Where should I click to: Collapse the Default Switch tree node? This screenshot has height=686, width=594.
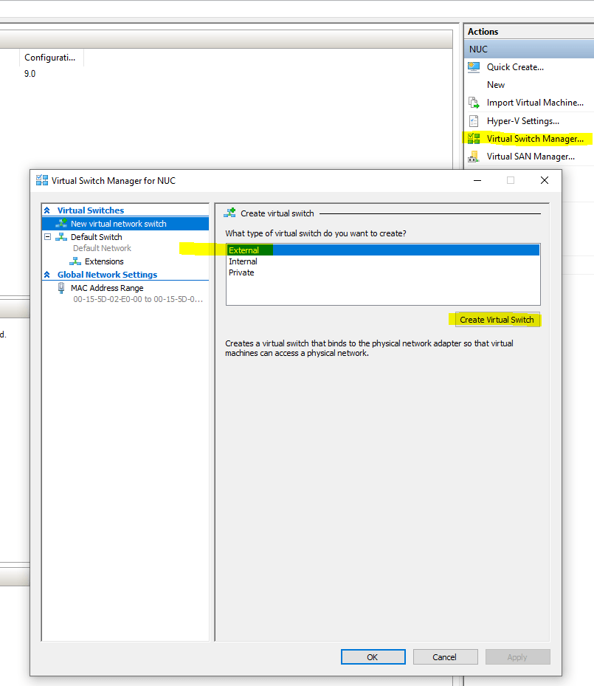click(x=48, y=237)
